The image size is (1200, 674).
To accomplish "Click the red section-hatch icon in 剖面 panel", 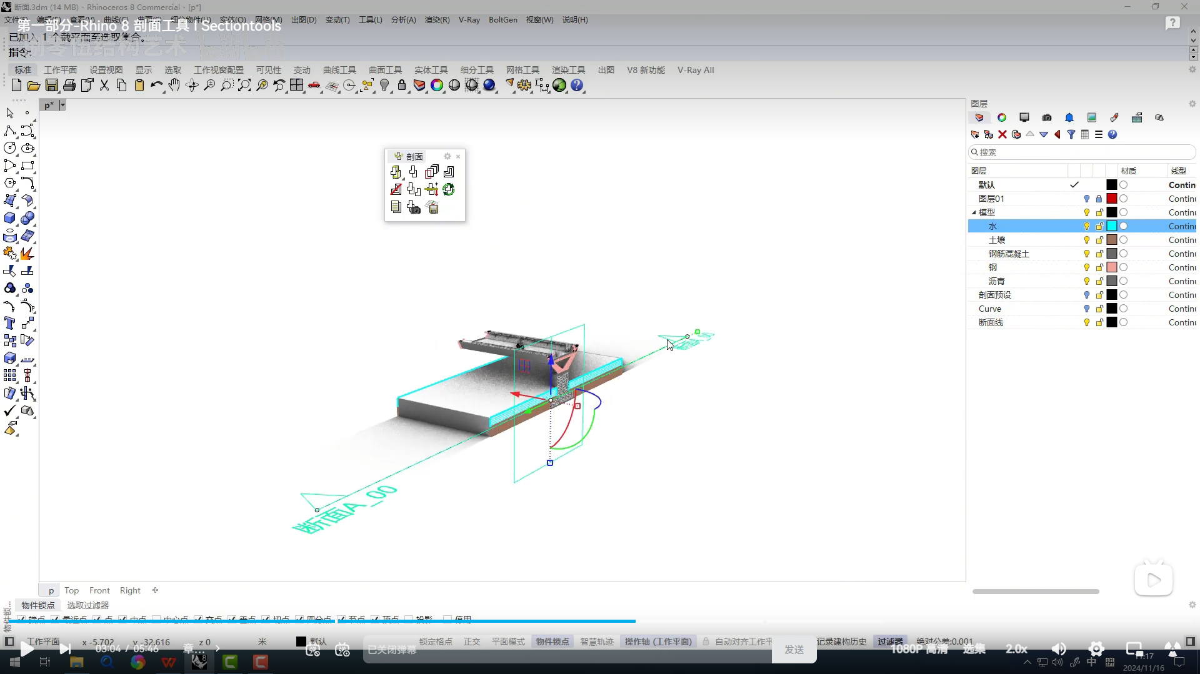I will [x=396, y=189].
